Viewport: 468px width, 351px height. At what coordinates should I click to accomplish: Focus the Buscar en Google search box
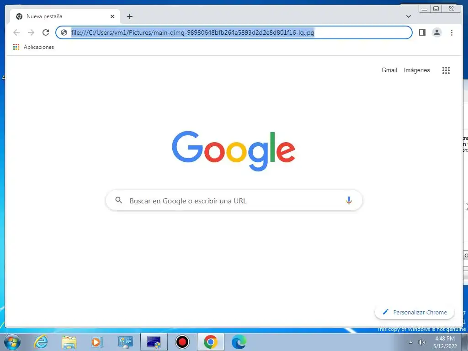(234, 200)
